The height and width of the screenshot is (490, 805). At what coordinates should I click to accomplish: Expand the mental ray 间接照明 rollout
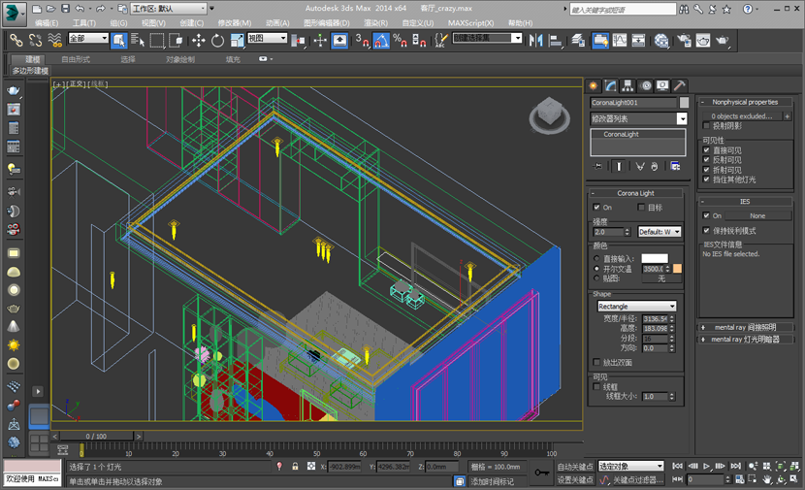coord(745,327)
